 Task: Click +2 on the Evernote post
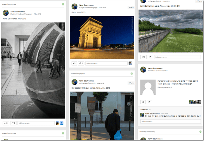coord(143,102)
